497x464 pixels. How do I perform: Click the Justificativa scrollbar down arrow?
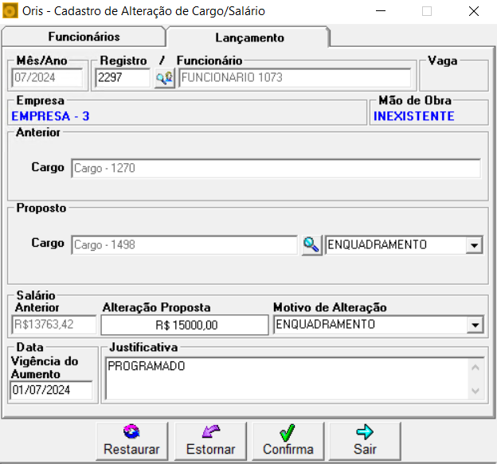pos(475,391)
